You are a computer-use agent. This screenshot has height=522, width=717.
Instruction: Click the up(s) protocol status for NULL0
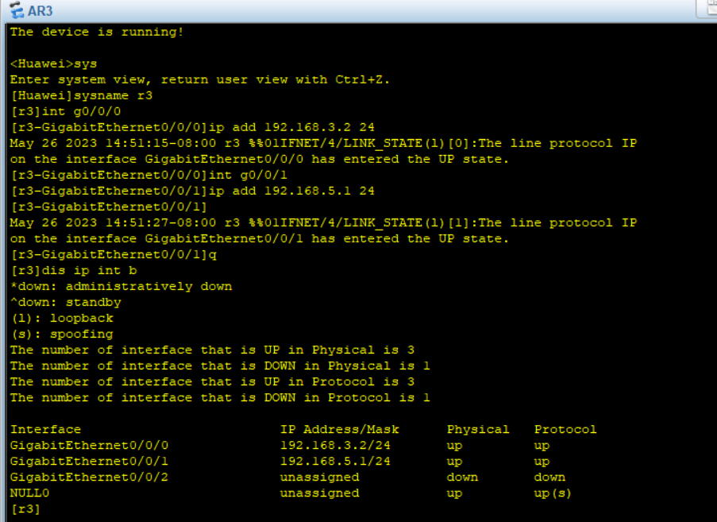click(x=553, y=493)
